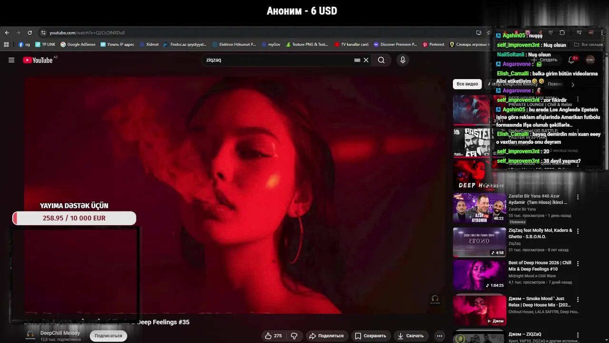Open the YouTube guide hamburger menu

click(x=11, y=60)
